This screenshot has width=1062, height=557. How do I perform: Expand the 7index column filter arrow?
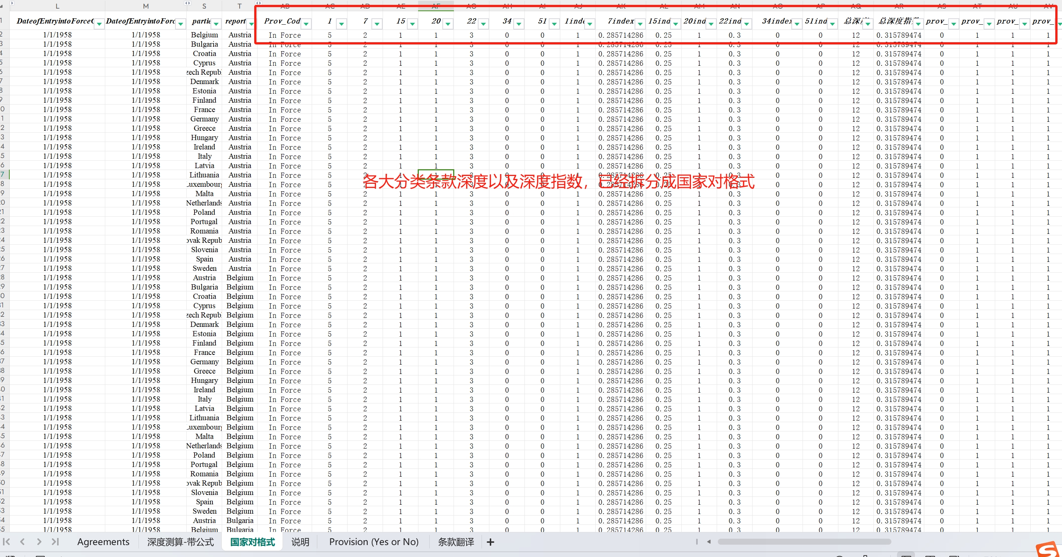[x=640, y=24]
